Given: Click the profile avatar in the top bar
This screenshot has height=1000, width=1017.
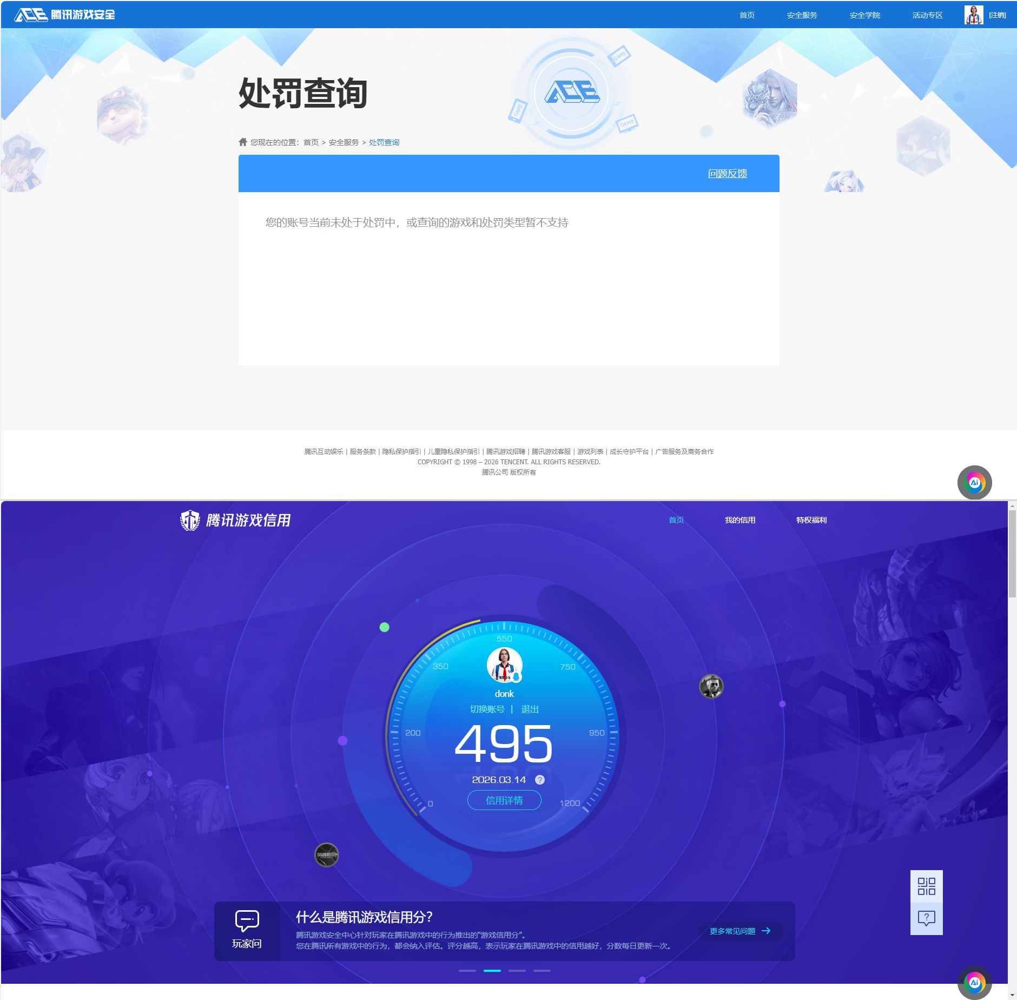Looking at the screenshot, I should [973, 14].
